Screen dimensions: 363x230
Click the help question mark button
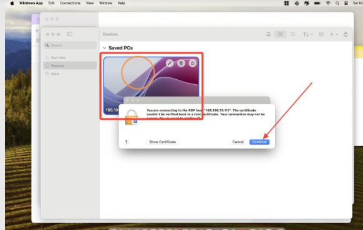coord(126,142)
